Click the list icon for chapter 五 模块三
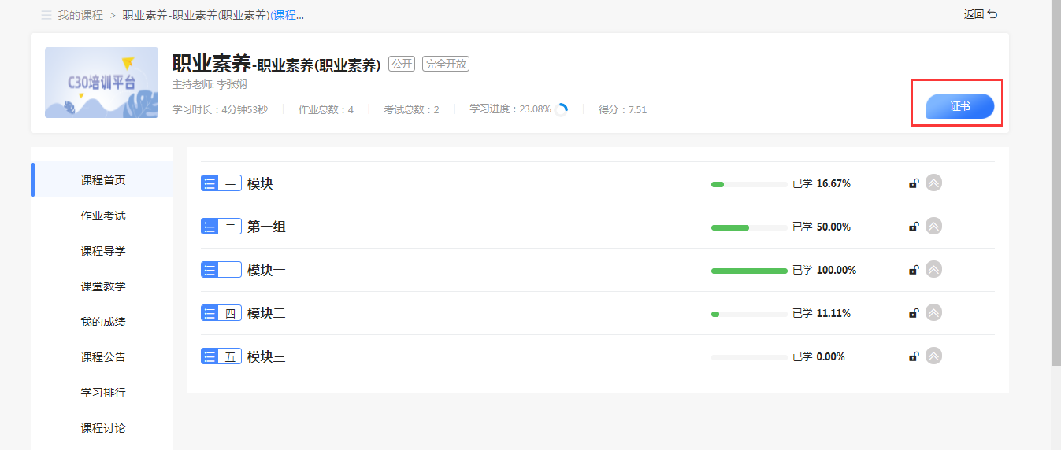The image size is (1061, 450). (210, 357)
